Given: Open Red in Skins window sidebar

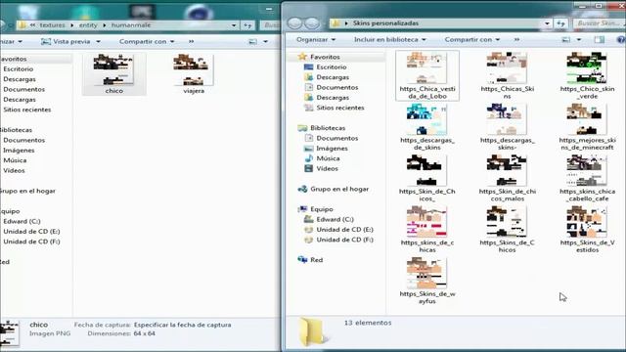Looking at the screenshot, I should (x=316, y=260).
